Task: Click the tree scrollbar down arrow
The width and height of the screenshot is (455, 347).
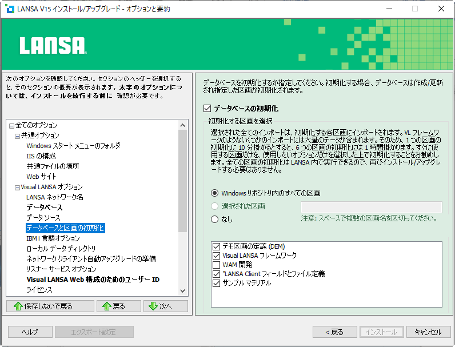Action: coord(182,291)
